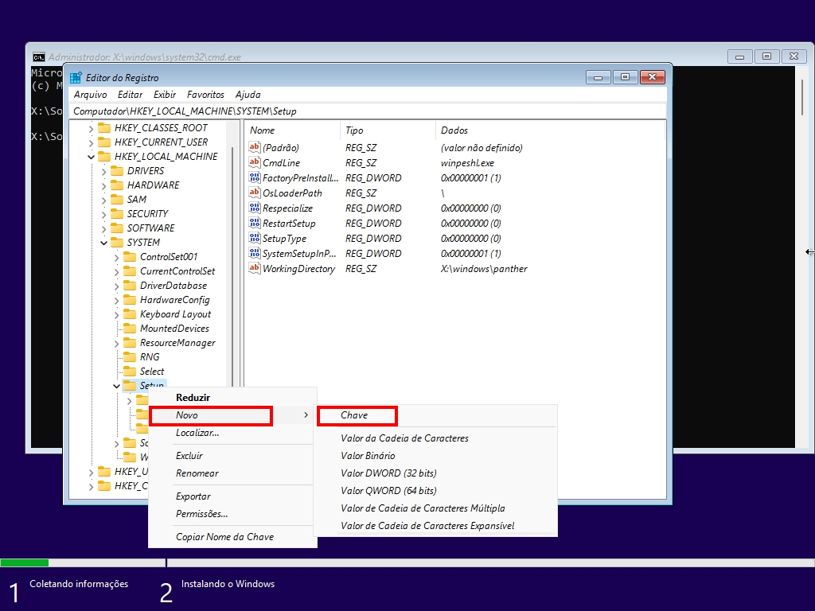Select the WorkingDirectory string value icon
The width and height of the screenshot is (815, 611).
tap(254, 268)
